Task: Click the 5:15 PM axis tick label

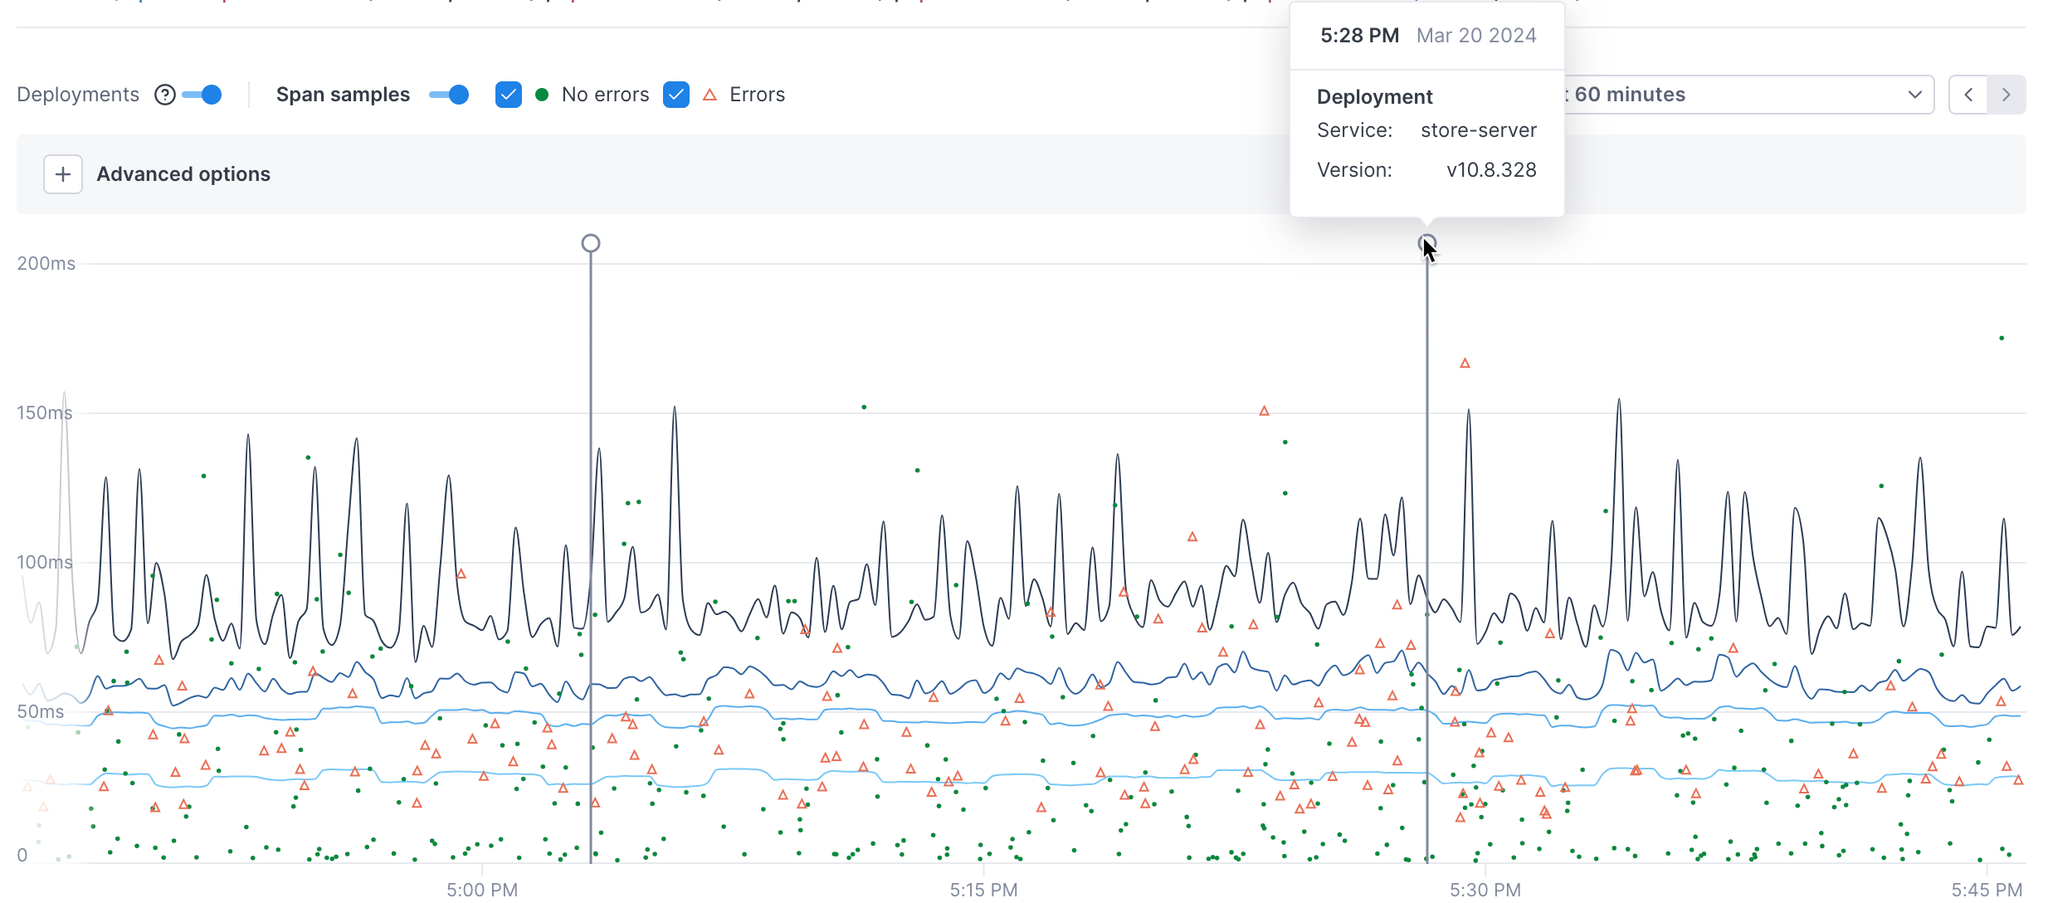Action: (x=983, y=889)
